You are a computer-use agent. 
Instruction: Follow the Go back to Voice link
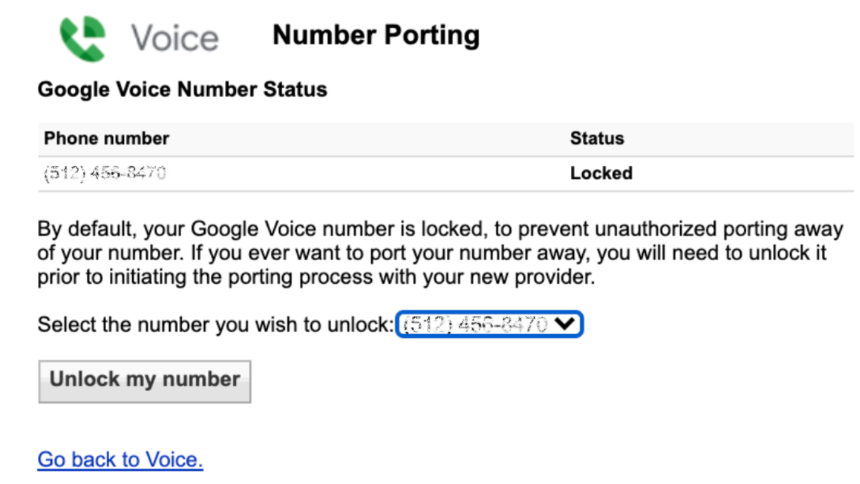(119, 459)
